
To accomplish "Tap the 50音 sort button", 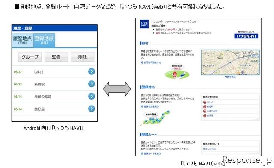I will coord(56,57).
